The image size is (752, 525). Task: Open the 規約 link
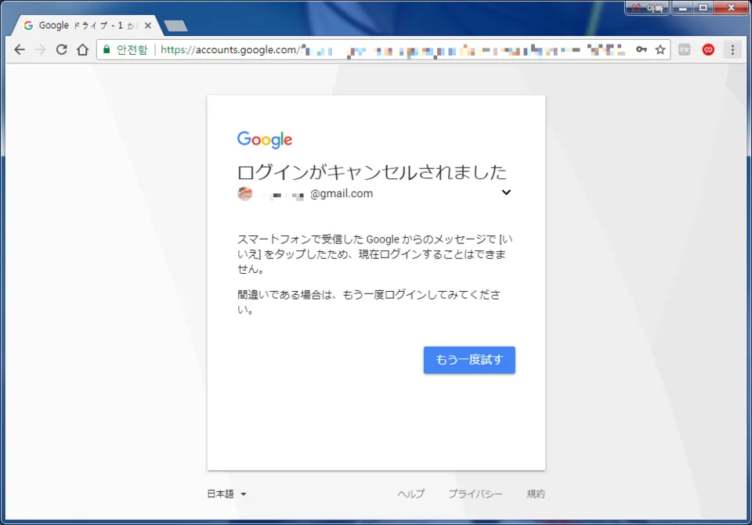click(535, 494)
